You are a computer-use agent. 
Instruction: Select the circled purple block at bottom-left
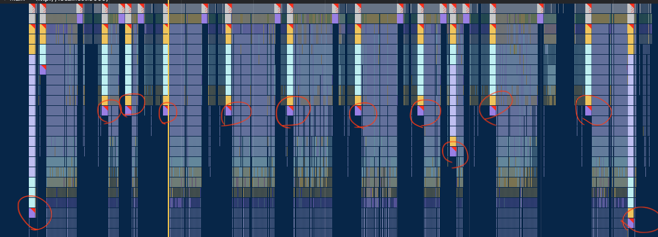click(x=32, y=213)
